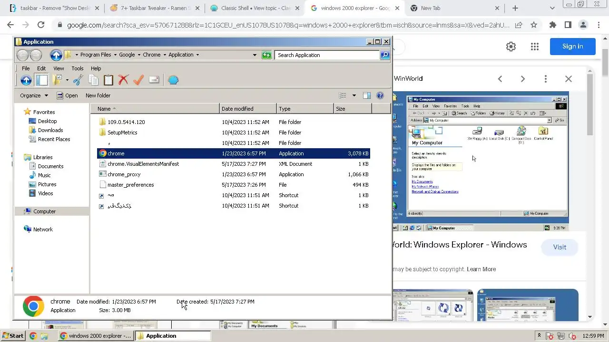Open folder options toolbar icon
This screenshot has width=609, height=342.
[58, 80]
